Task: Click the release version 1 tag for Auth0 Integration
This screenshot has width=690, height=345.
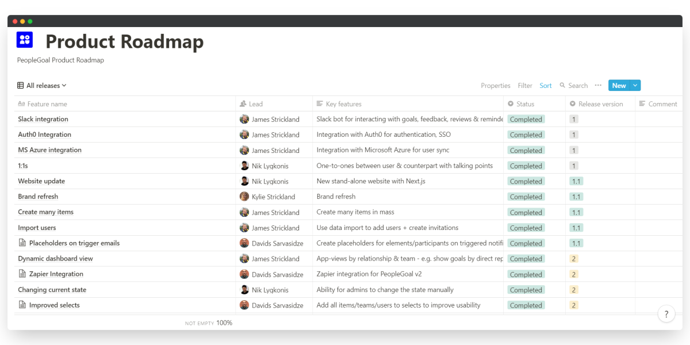Action: tap(574, 135)
